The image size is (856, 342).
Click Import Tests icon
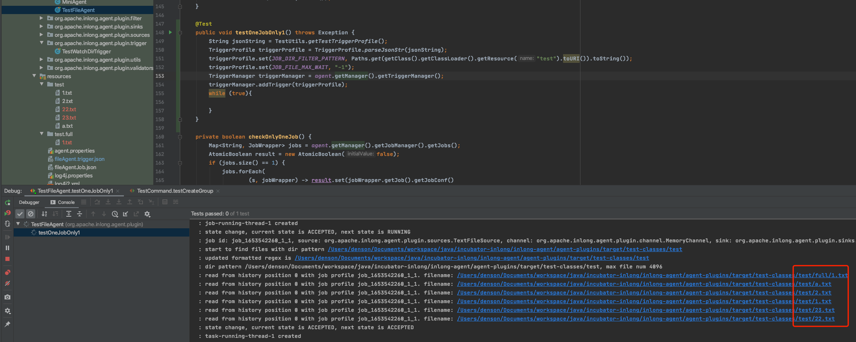[x=126, y=214]
